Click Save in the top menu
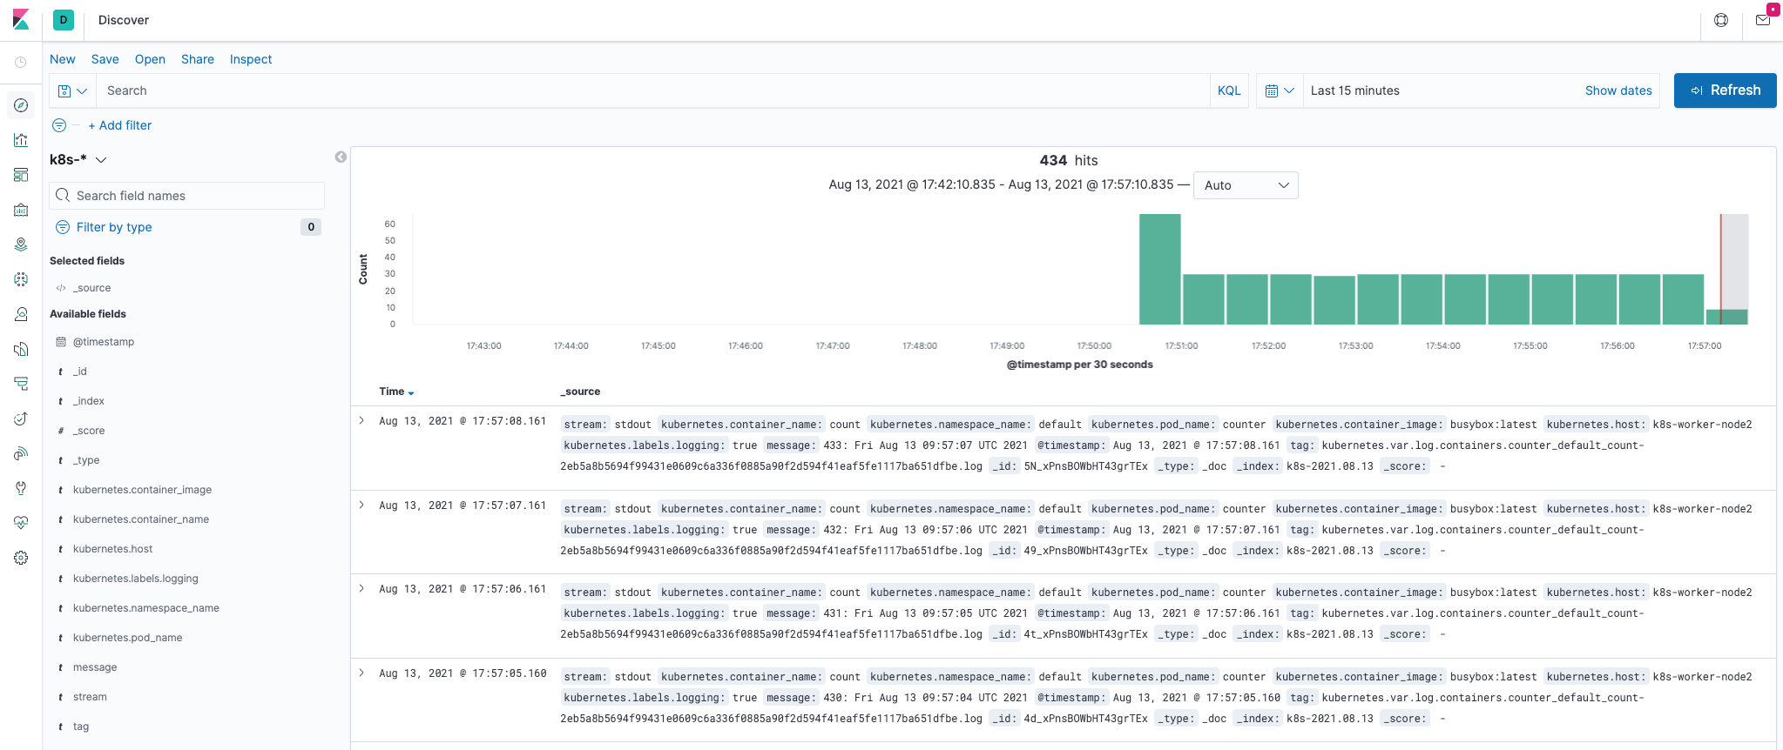This screenshot has width=1783, height=750. click(x=105, y=59)
